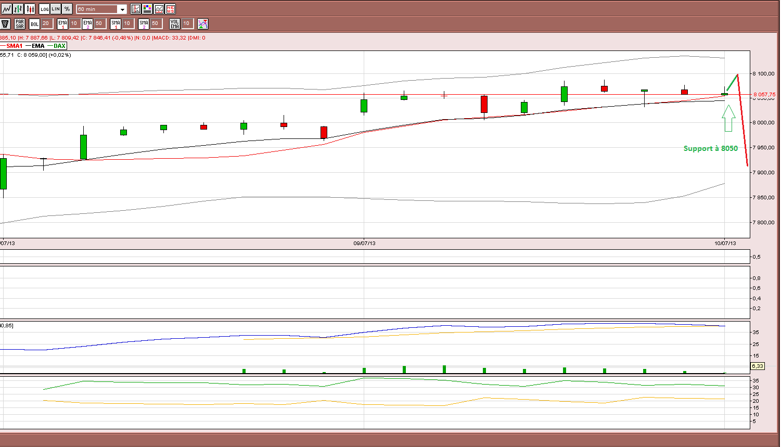Click the chart with volume bars icon
The width and height of the screenshot is (781, 447).
[159, 9]
